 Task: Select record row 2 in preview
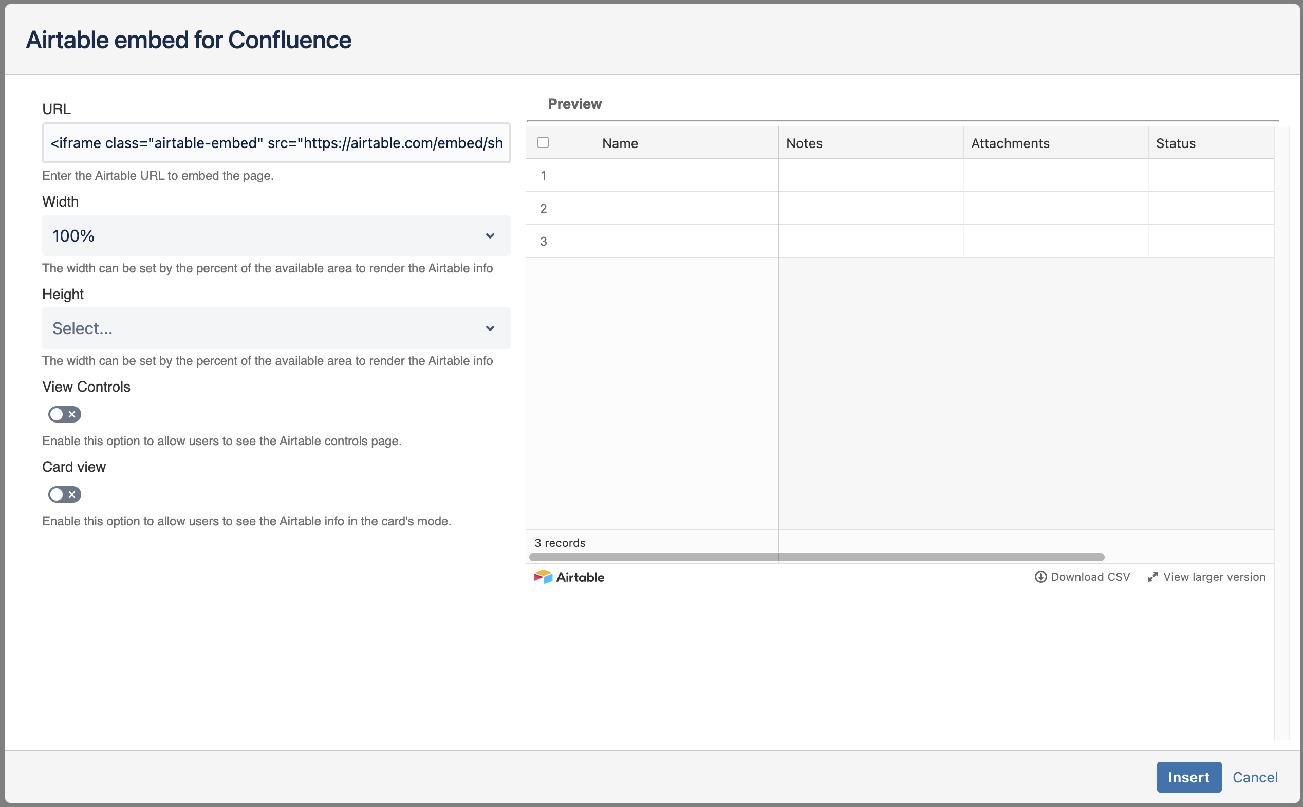point(900,208)
